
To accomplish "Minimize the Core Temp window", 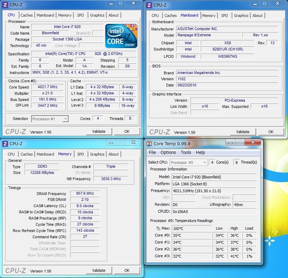I will pyautogui.click(x=231, y=142).
